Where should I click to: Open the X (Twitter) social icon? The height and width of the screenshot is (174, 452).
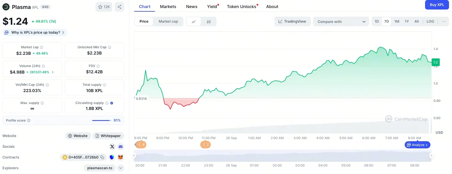[112, 147]
